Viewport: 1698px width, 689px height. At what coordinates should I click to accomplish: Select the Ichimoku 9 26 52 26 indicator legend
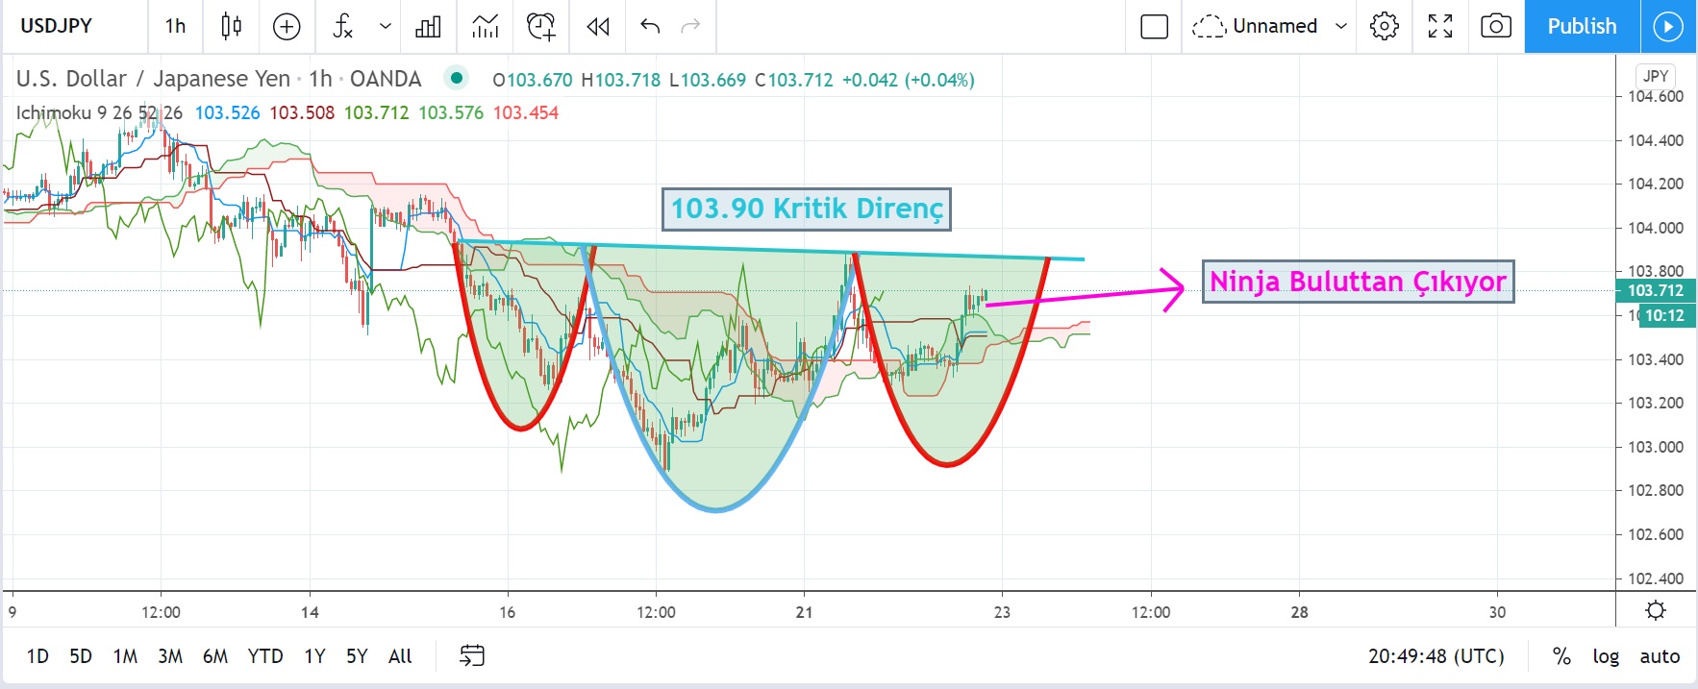(99, 112)
